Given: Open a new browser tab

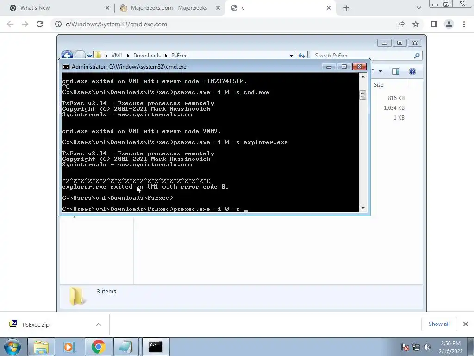Looking at the screenshot, I should [346, 8].
